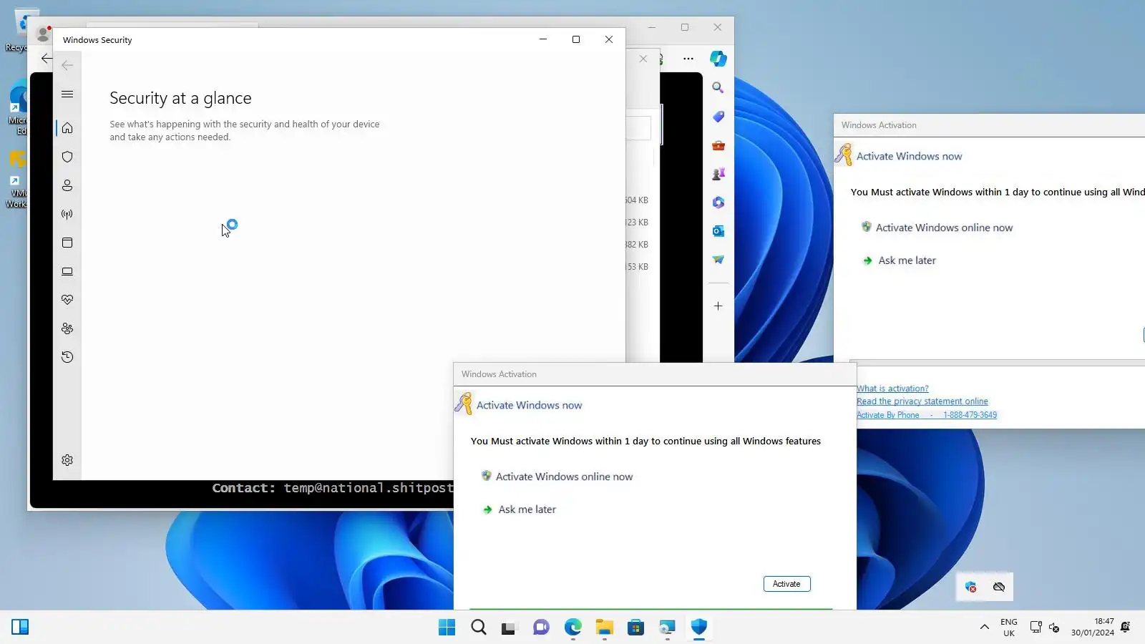Image resolution: width=1145 pixels, height=644 pixels.
Task: Select the Home icon in Windows Security
Action: [67, 128]
